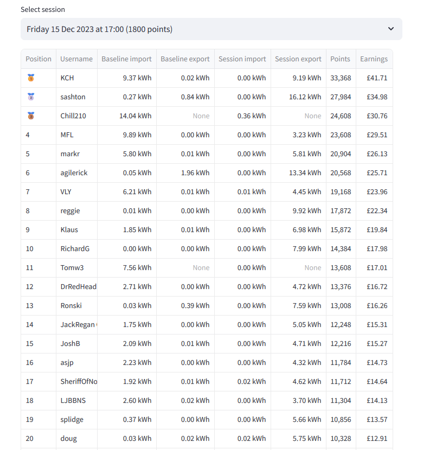436x450 pixels.
Task: Select the username cell MFL
Action: (76, 134)
